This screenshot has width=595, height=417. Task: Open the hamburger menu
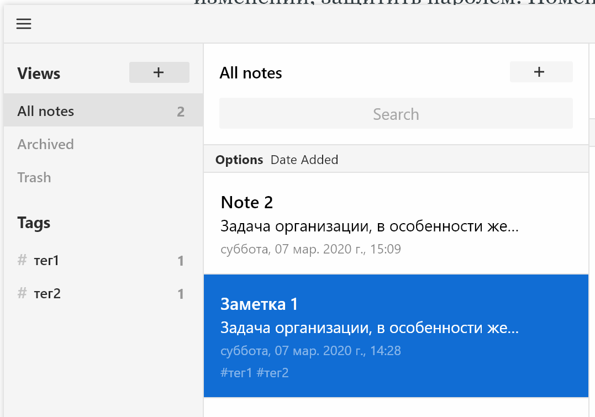24,24
